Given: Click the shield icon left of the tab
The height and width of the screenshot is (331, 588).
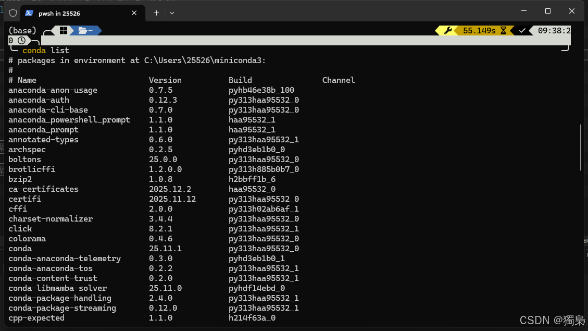Looking at the screenshot, I should pos(13,13).
